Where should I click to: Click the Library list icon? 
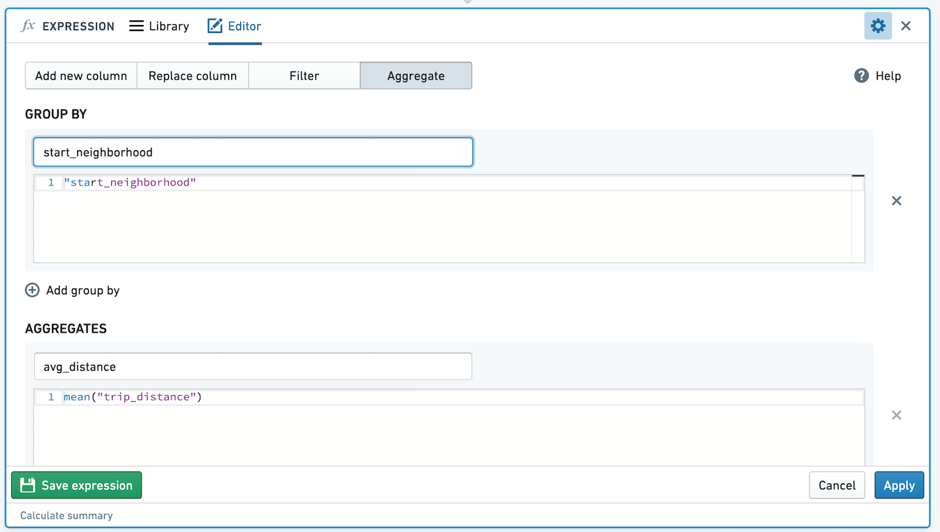(136, 26)
